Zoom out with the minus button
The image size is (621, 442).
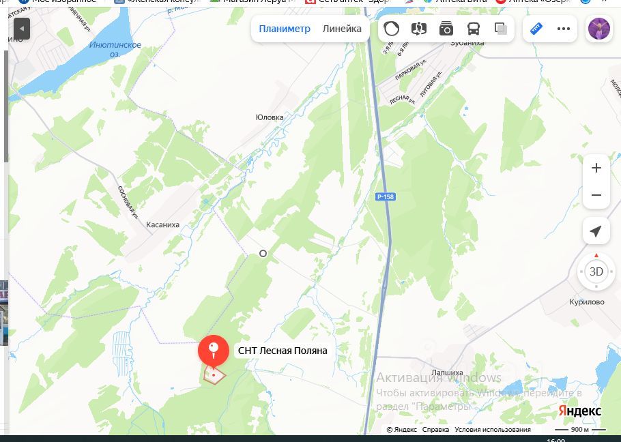[x=596, y=195]
